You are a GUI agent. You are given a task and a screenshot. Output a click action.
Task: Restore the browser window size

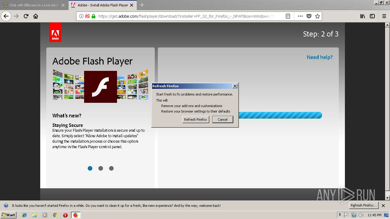[x=381, y=2]
